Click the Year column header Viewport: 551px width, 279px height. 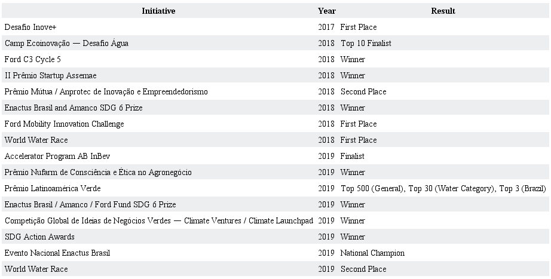pos(327,11)
